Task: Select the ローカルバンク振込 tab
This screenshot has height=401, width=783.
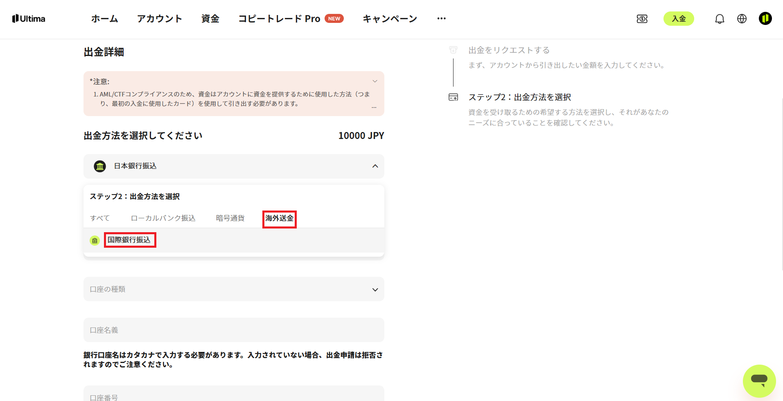Action: 163,218
